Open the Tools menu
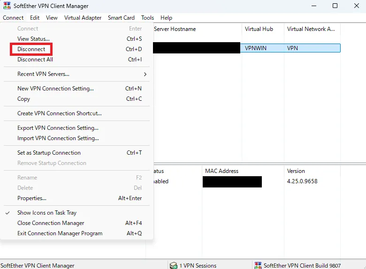 pos(147,18)
